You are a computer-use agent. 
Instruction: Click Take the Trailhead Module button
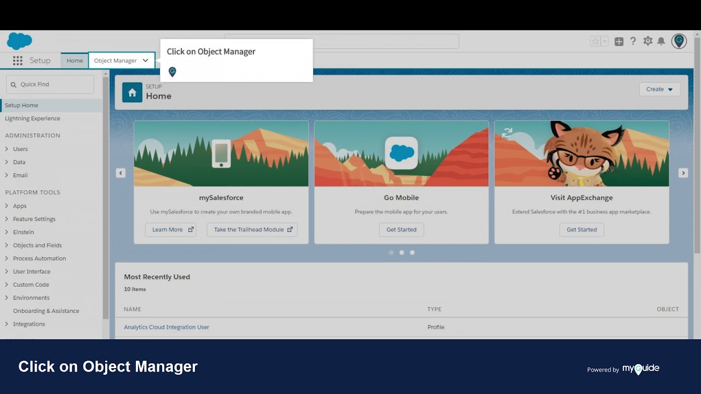252,230
